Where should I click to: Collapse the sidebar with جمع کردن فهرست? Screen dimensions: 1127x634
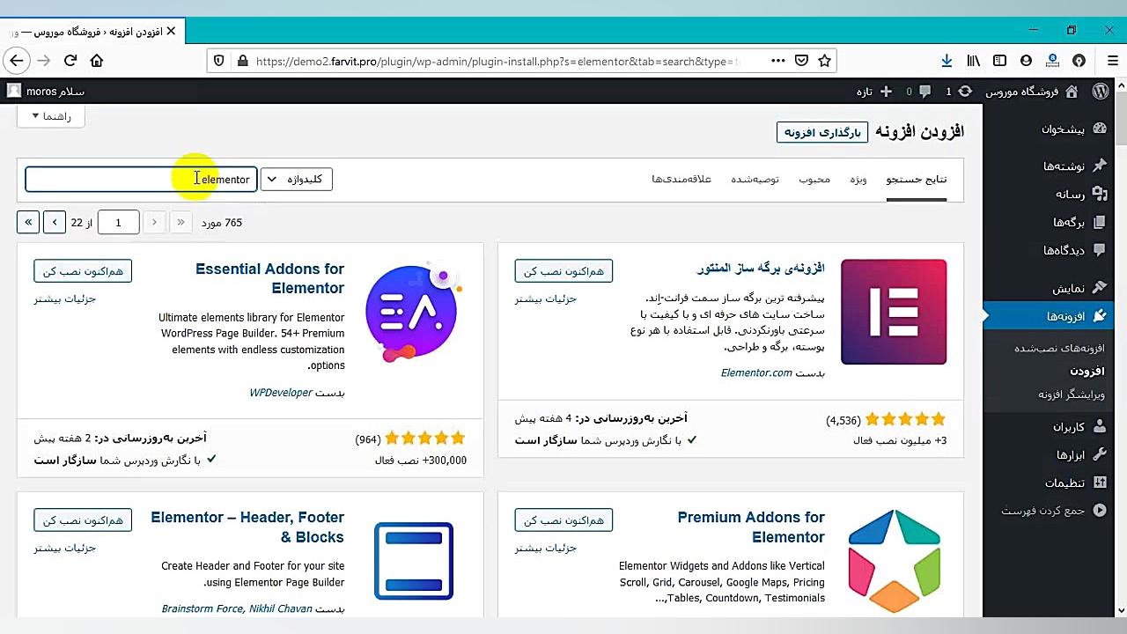[1054, 511]
